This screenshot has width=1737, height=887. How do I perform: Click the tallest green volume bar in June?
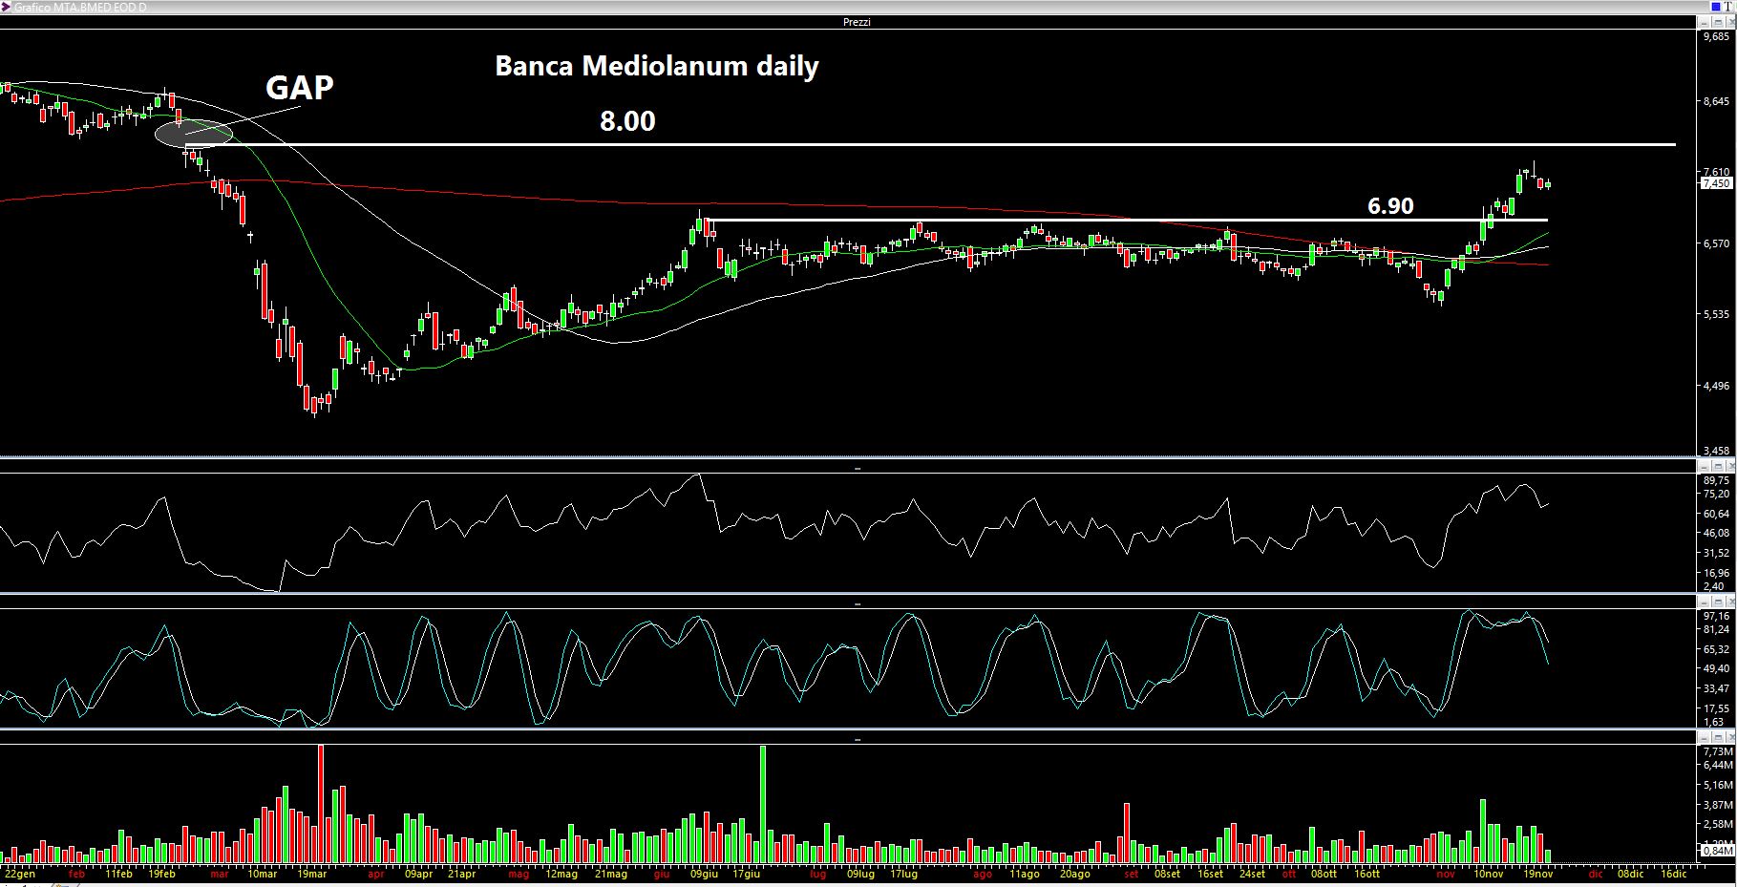click(763, 804)
